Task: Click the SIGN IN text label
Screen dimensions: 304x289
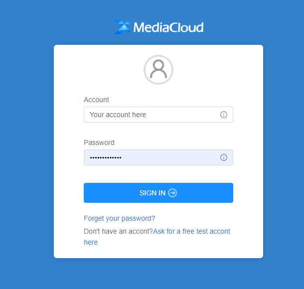Action: point(152,193)
